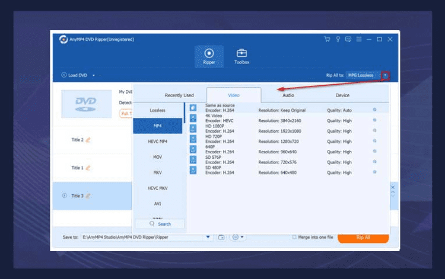
Task: Open the Rip All to format dropdown
Action: 385,75
